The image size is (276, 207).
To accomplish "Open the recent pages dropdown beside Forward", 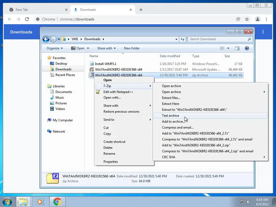I will tap(59, 39).
